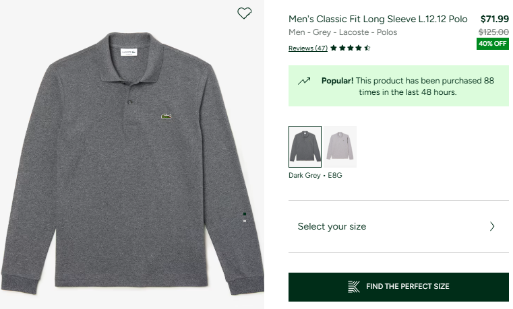Click the size-finder icon on the green button

[x=354, y=286]
